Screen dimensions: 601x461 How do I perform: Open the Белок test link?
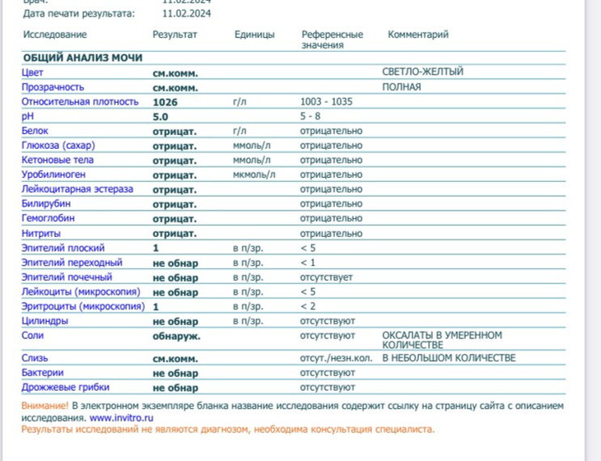point(35,131)
